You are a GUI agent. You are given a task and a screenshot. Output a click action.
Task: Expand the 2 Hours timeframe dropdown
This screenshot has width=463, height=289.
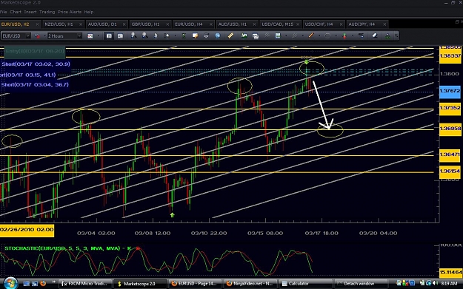click(x=79, y=36)
